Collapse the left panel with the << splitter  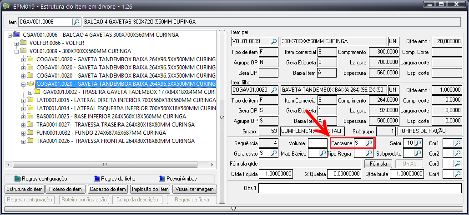tap(222, 117)
